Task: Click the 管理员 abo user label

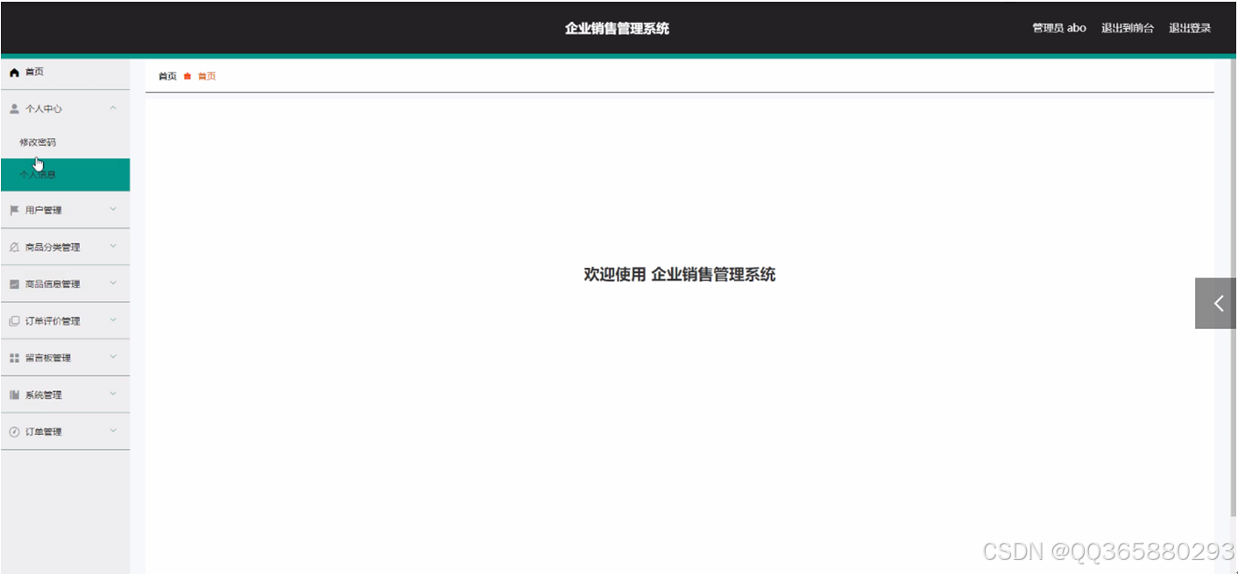Action: (1059, 28)
